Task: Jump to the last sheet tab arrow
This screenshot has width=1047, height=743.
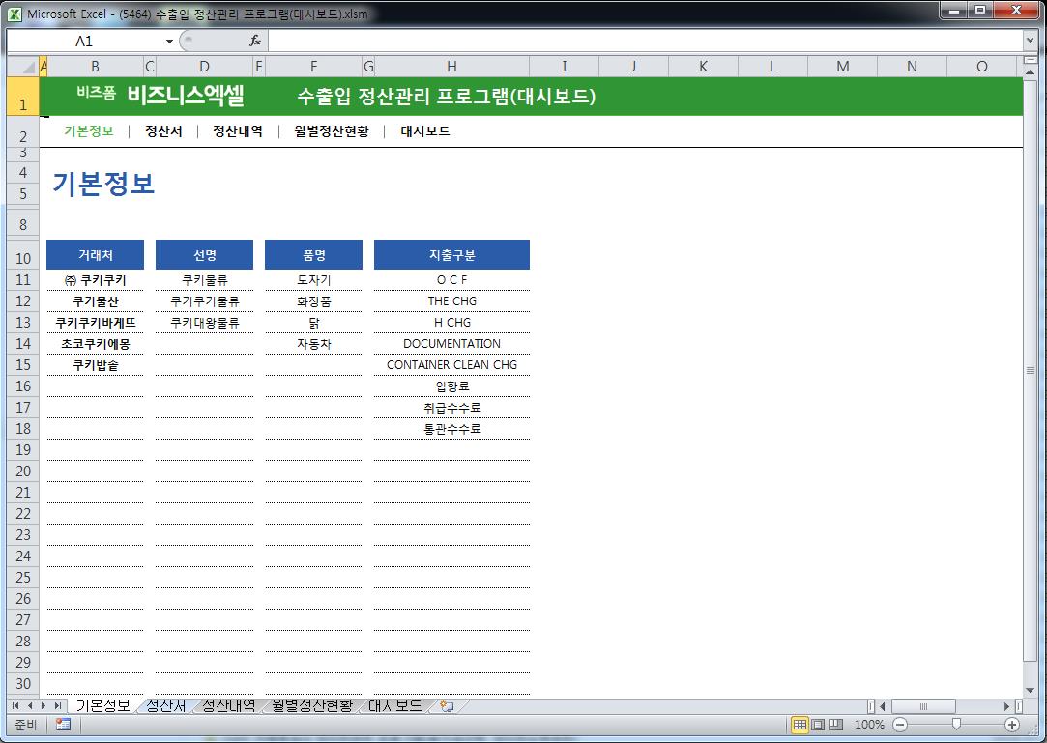Action: [58, 706]
